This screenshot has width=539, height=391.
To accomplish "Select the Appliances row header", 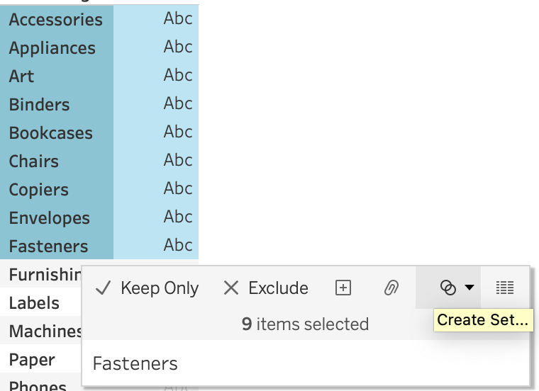I will (x=52, y=48).
